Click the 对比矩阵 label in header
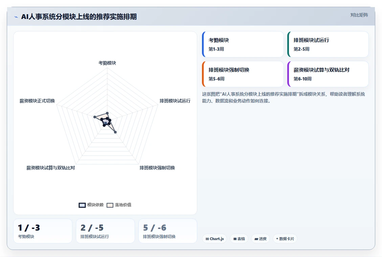This screenshot has height=257, width=382. tap(359, 15)
